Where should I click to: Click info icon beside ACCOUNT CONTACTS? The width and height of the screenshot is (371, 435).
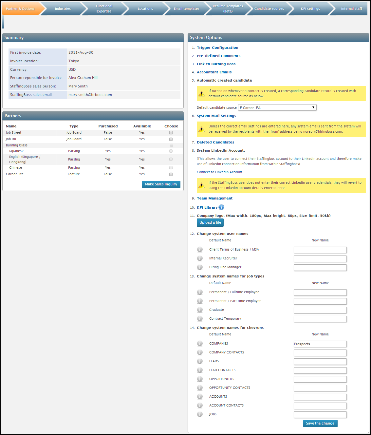200,406
